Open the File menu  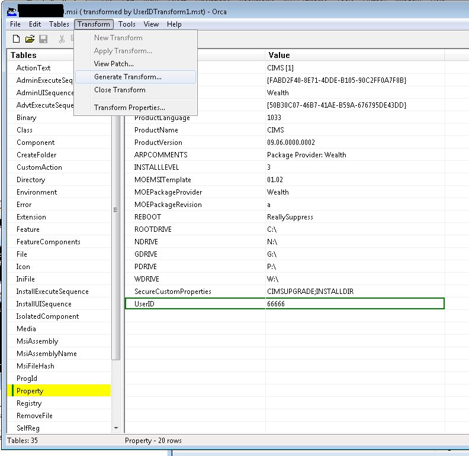pyautogui.click(x=15, y=24)
